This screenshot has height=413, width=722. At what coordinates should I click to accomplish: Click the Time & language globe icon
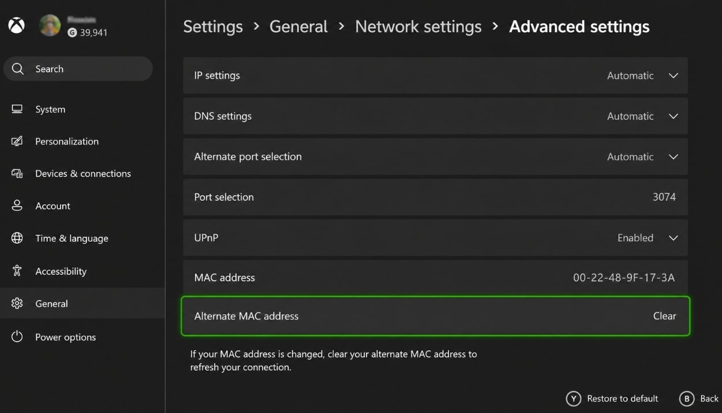click(x=17, y=238)
